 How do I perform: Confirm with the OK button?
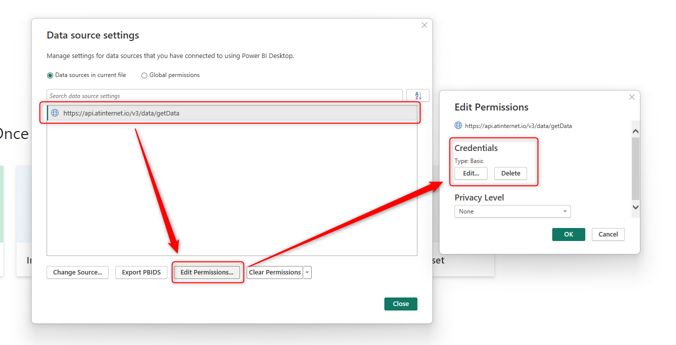(x=568, y=234)
